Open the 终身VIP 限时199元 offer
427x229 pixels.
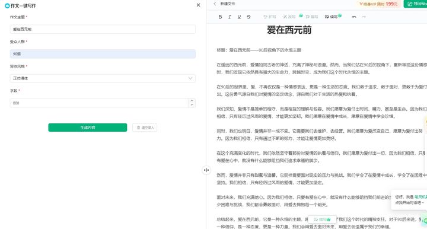coord(378,4)
